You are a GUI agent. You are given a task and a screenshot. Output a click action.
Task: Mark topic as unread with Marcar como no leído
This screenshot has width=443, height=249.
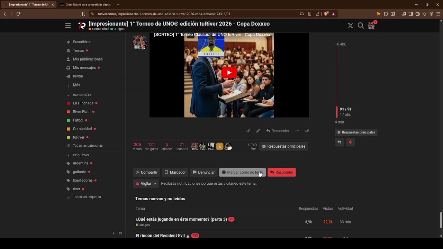point(242,172)
